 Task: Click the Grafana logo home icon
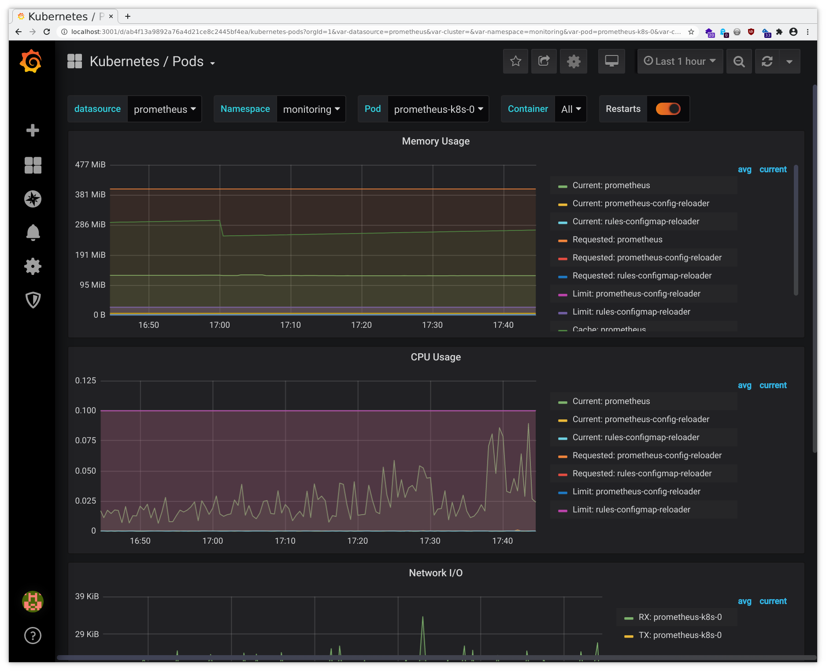(x=31, y=61)
